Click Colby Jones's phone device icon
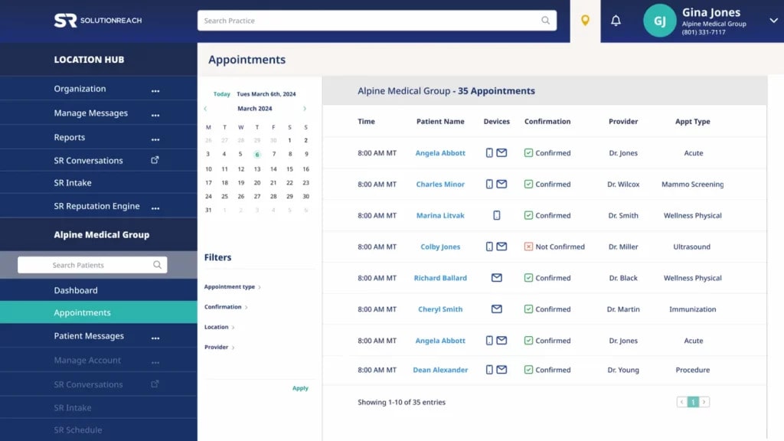The image size is (784, 441). pyautogui.click(x=489, y=247)
